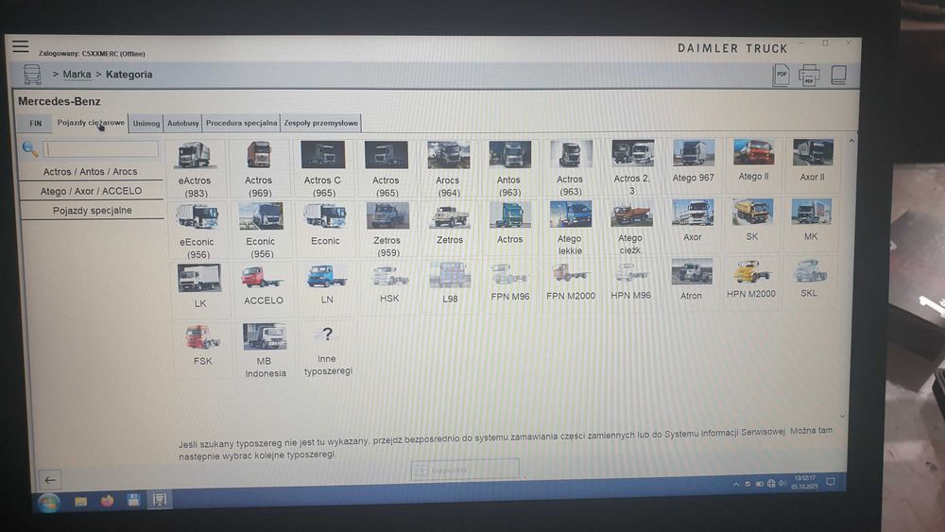The image size is (945, 532).
Task: Click the print icon in header
Action: pos(810,76)
